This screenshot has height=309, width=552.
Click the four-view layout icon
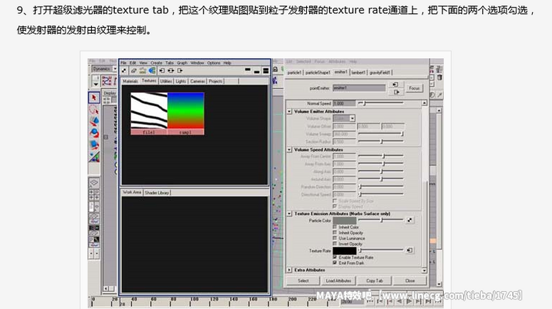point(93,195)
